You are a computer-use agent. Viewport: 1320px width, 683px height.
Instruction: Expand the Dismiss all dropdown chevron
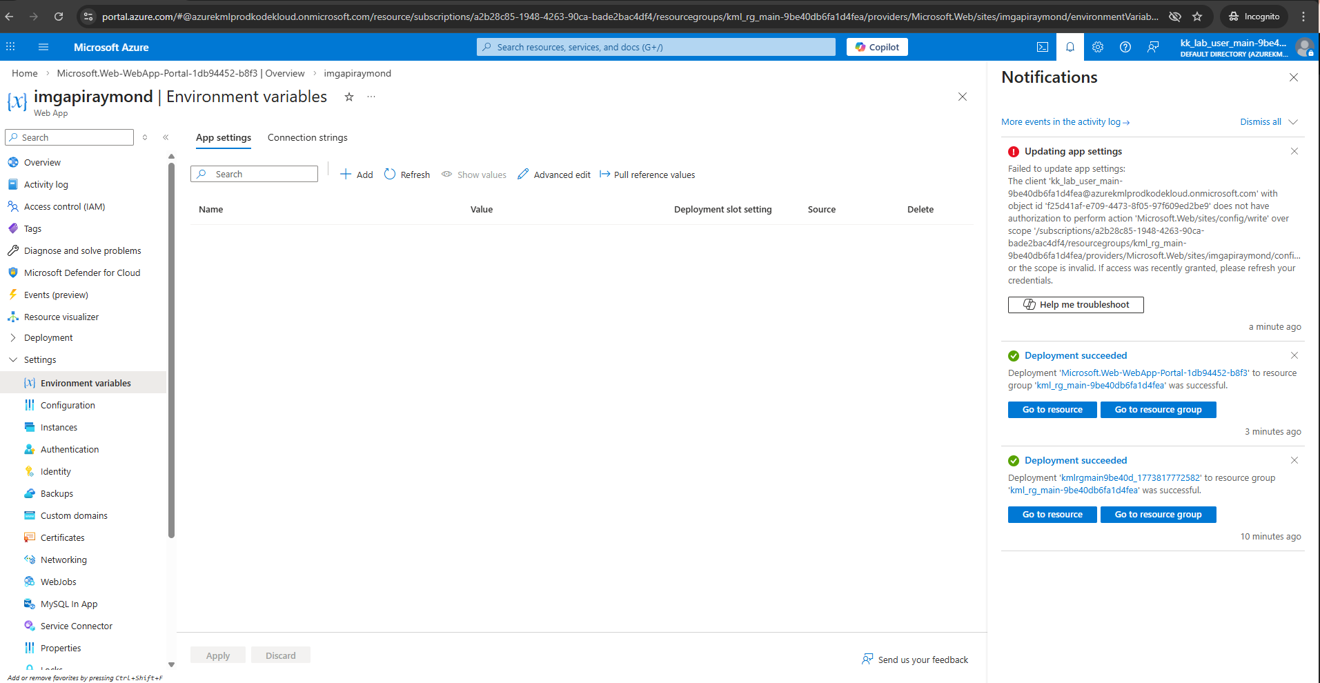click(x=1293, y=122)
